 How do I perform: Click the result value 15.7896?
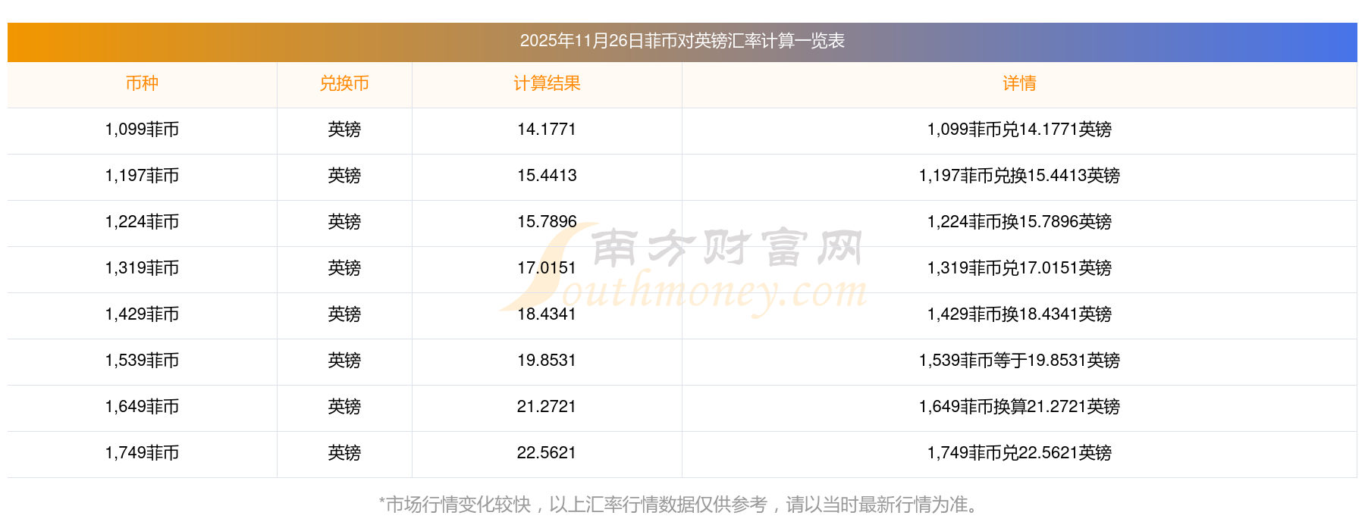pyautogui.click(x=547, y=222)
